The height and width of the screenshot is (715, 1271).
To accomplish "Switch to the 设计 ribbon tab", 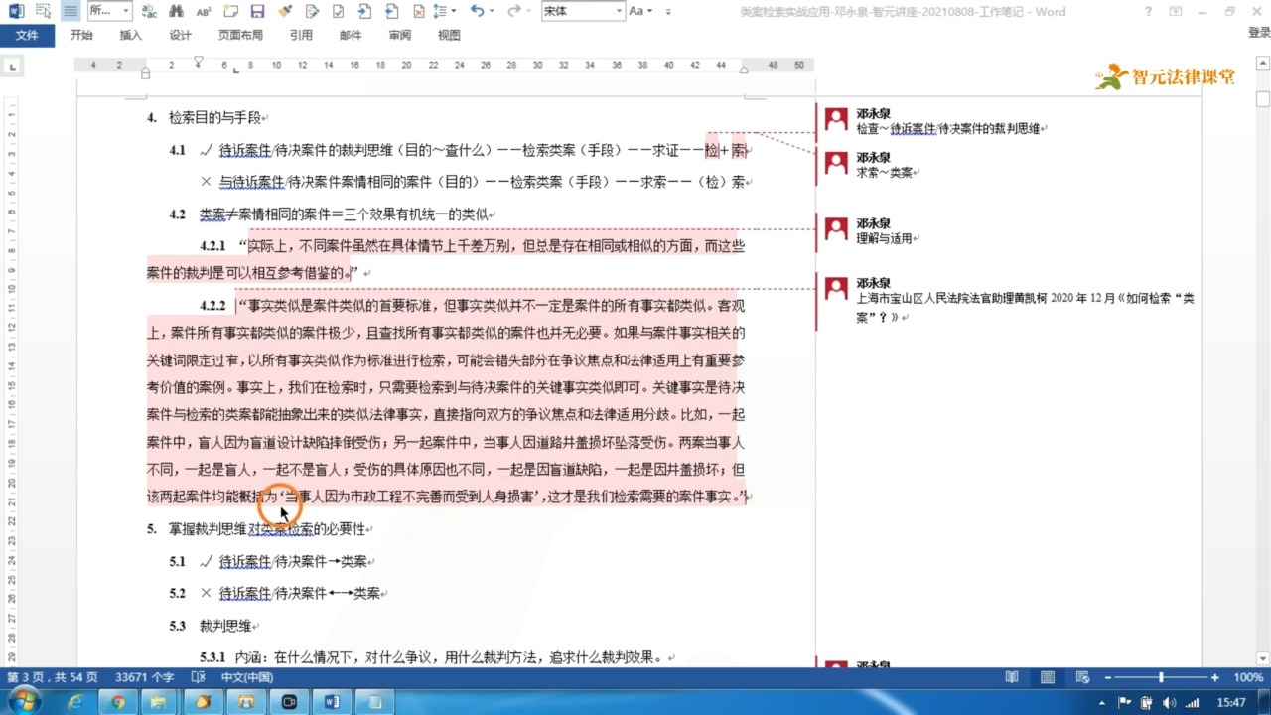I will click(x=180, y=35).
